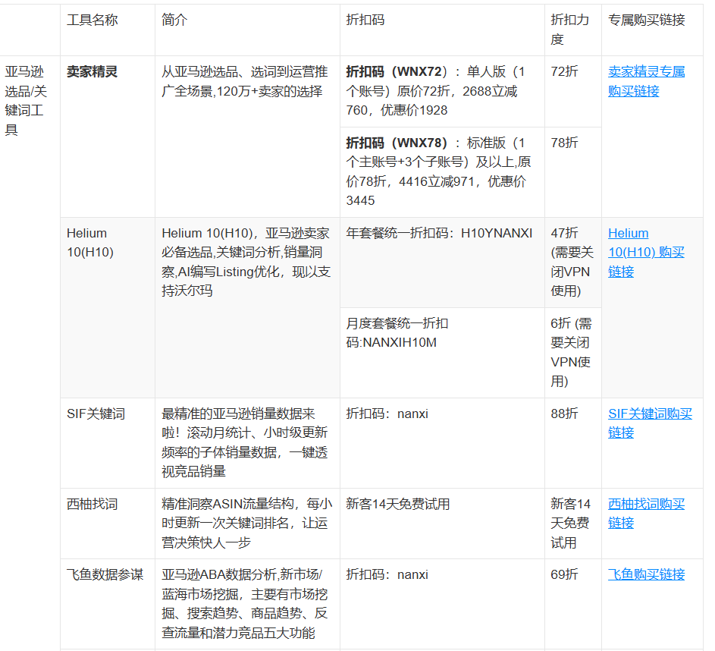The height and width of the screenshot is (651, 715).
Task: Click the 新客14天免费试用 discount code cell
Action: point(442,524)
